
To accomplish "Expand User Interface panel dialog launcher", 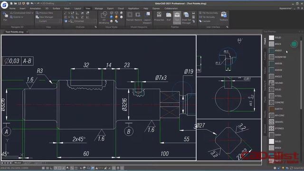I will click(227, 27).
